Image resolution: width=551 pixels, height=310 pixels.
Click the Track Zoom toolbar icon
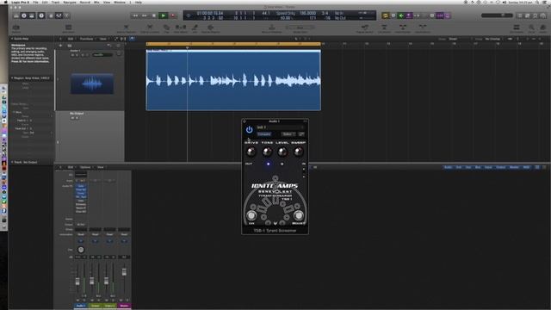[x=16, y=28]
